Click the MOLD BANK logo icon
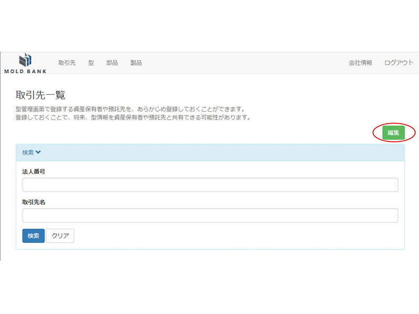419x314 pixels. [x=25, y=60]
